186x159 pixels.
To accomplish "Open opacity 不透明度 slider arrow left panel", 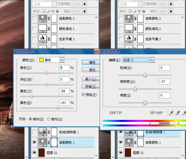I will click(x=84, y=4).
